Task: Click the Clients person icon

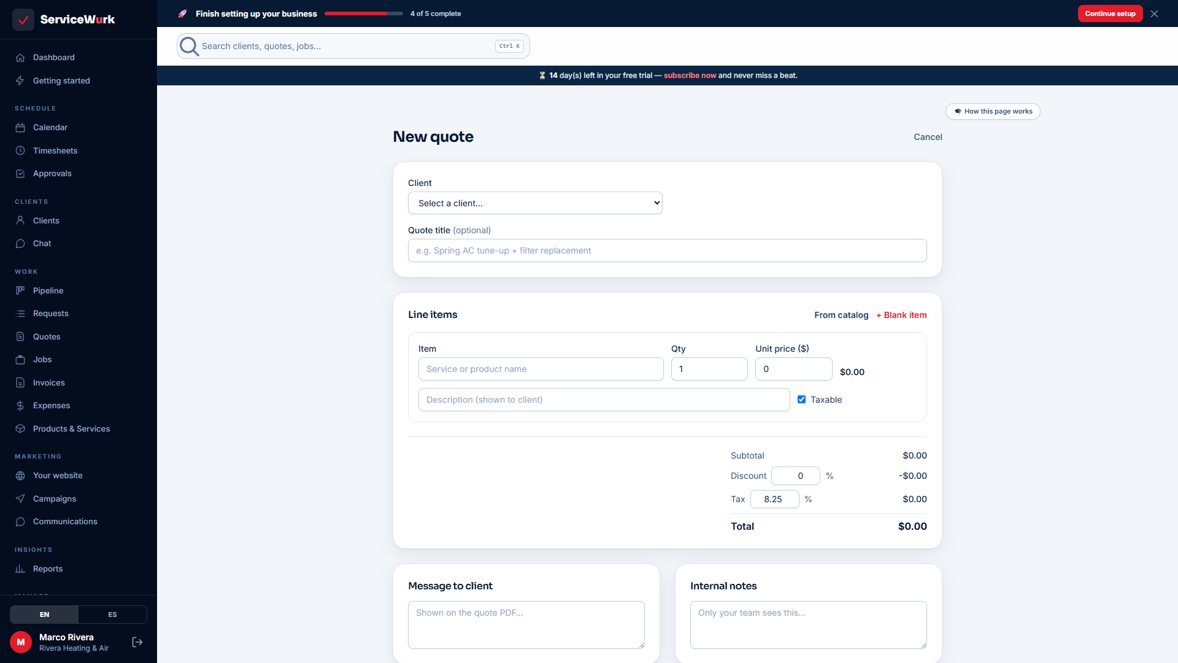Action: [x=20, y=220]
